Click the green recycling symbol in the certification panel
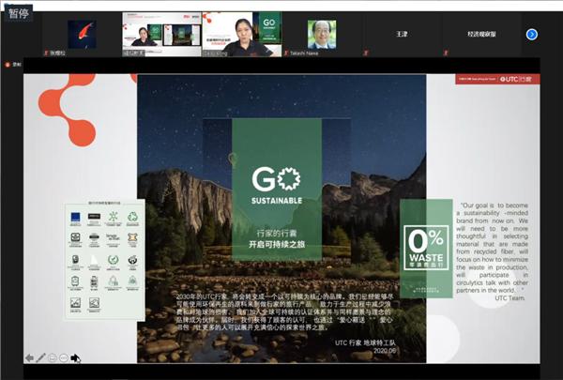The height and width of the screenshot is (380, 563). pyautogui.click(x=132, y=217)
